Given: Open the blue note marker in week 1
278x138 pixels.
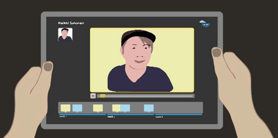Looking at the screenshot, I should tap(77, 108).
